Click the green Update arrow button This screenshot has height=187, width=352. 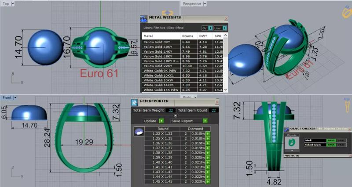coord(161,121)
